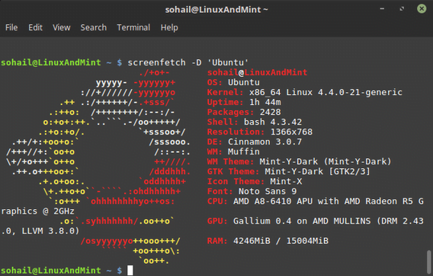Click the red sohail@LinuxAndMint header in output
The height and width of the screenshot is (276, 433).
(x=257, y=72)
